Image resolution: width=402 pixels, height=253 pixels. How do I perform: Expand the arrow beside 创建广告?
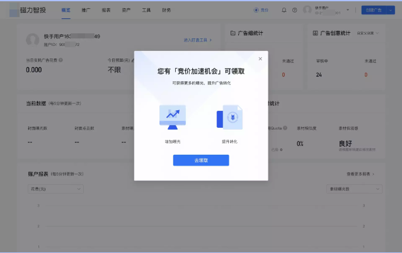[391, 10]
